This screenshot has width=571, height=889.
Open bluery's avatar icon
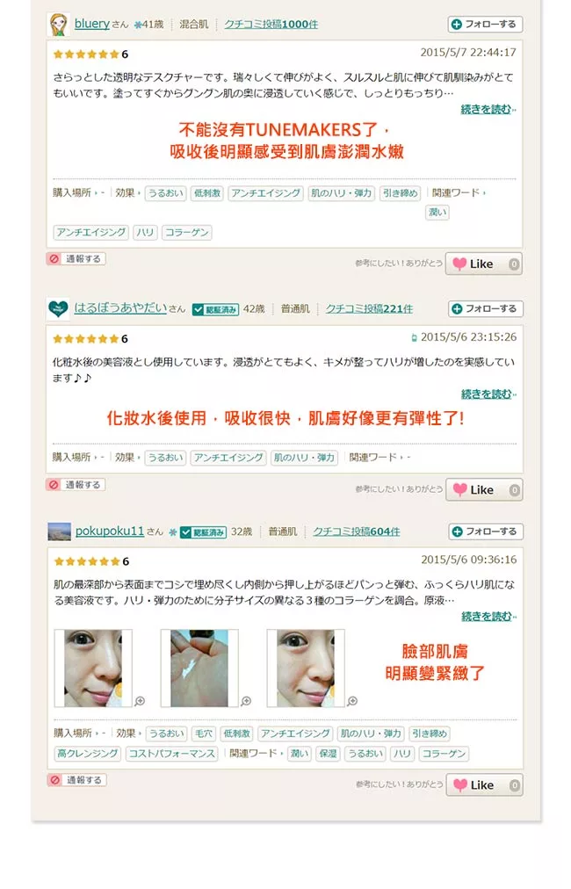(x=58, y=24)
